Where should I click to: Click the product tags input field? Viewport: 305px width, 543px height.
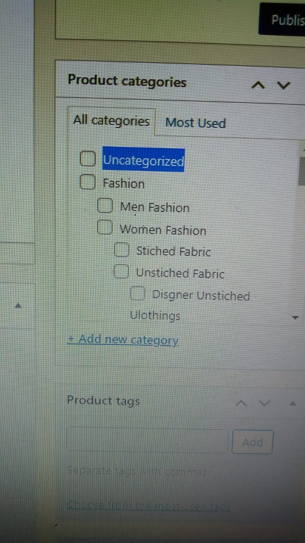(147, 441)
